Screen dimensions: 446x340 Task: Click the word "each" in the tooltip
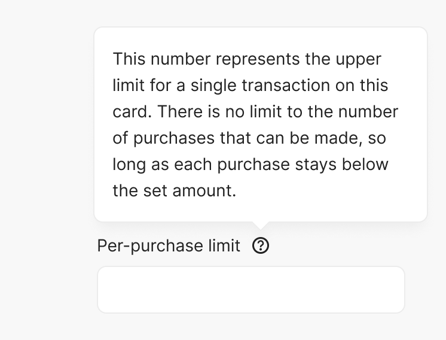click(191, 165)
